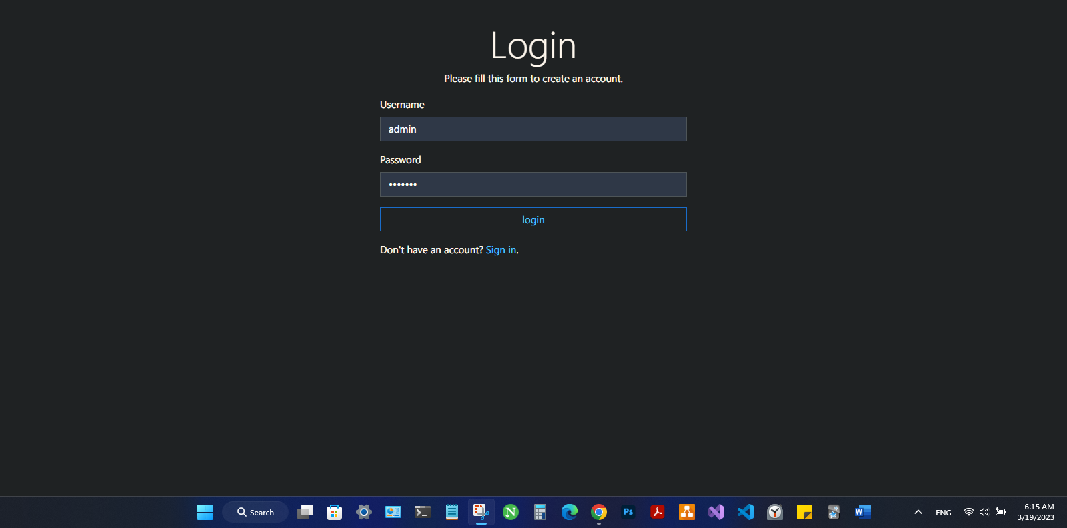Click the Password input field
Image resolution: width=1067 pixels, height=528 pixels.
coord(533,185)
